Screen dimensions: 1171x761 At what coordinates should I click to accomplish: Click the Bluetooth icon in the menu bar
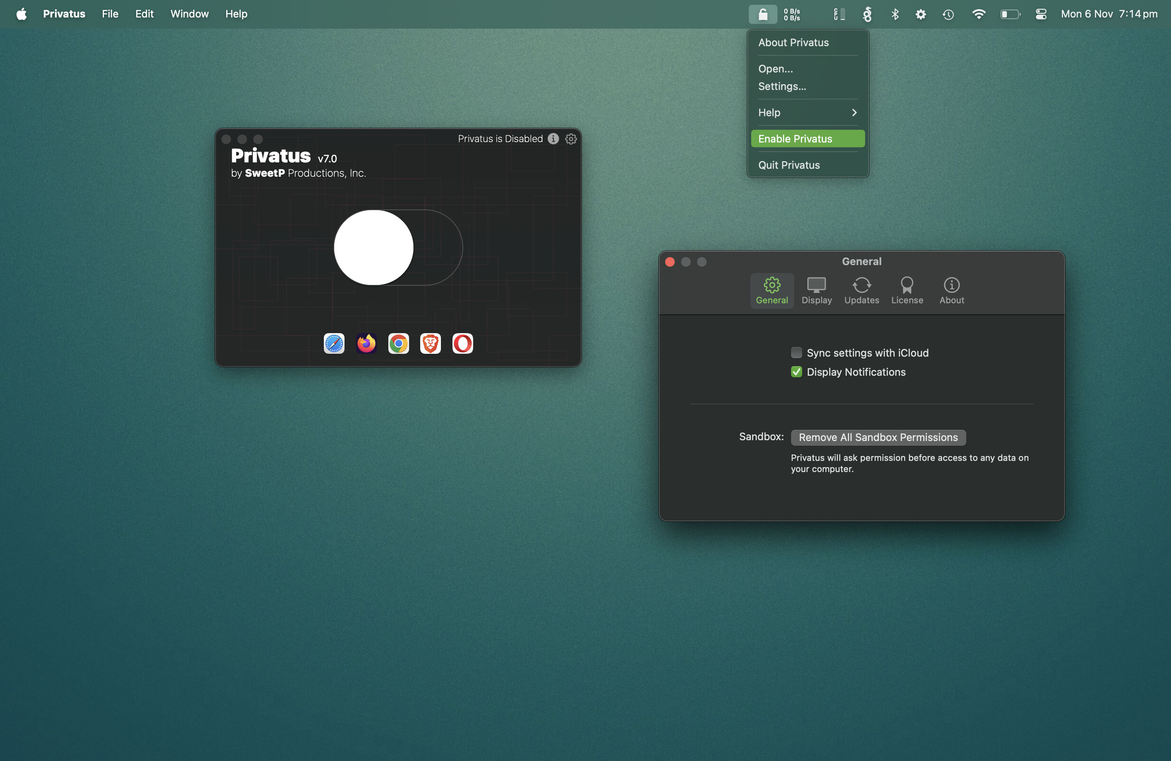click(x=895, y=14)
